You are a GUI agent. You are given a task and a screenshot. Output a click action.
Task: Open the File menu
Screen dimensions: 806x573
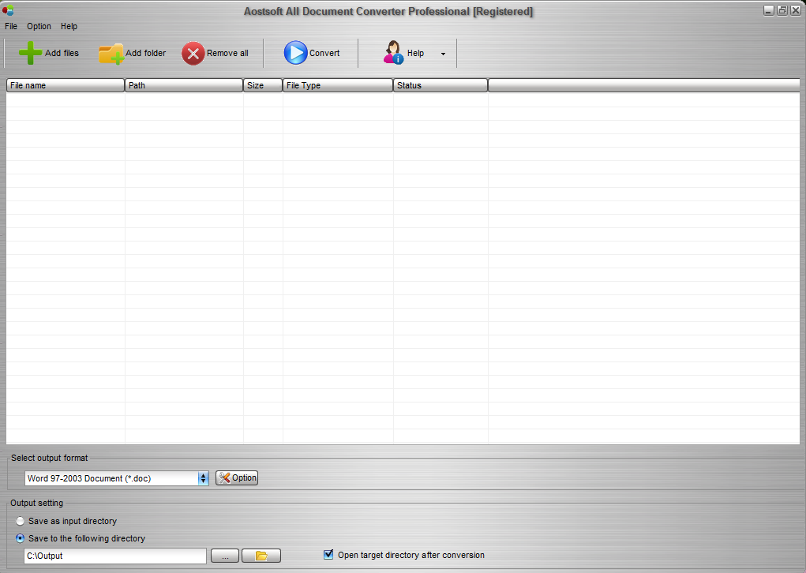[x=11, y=26]
